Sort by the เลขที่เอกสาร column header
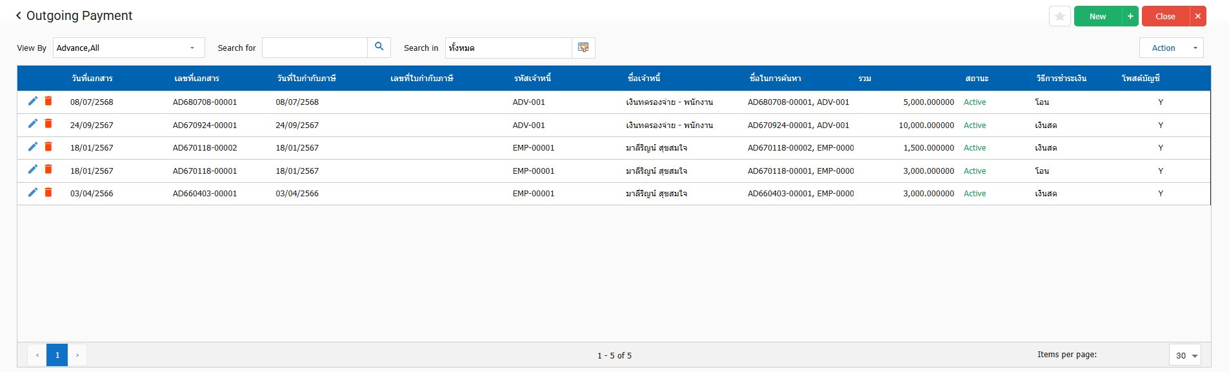The width and height of the screenshot is (1229, 372). tap(197, 78)
